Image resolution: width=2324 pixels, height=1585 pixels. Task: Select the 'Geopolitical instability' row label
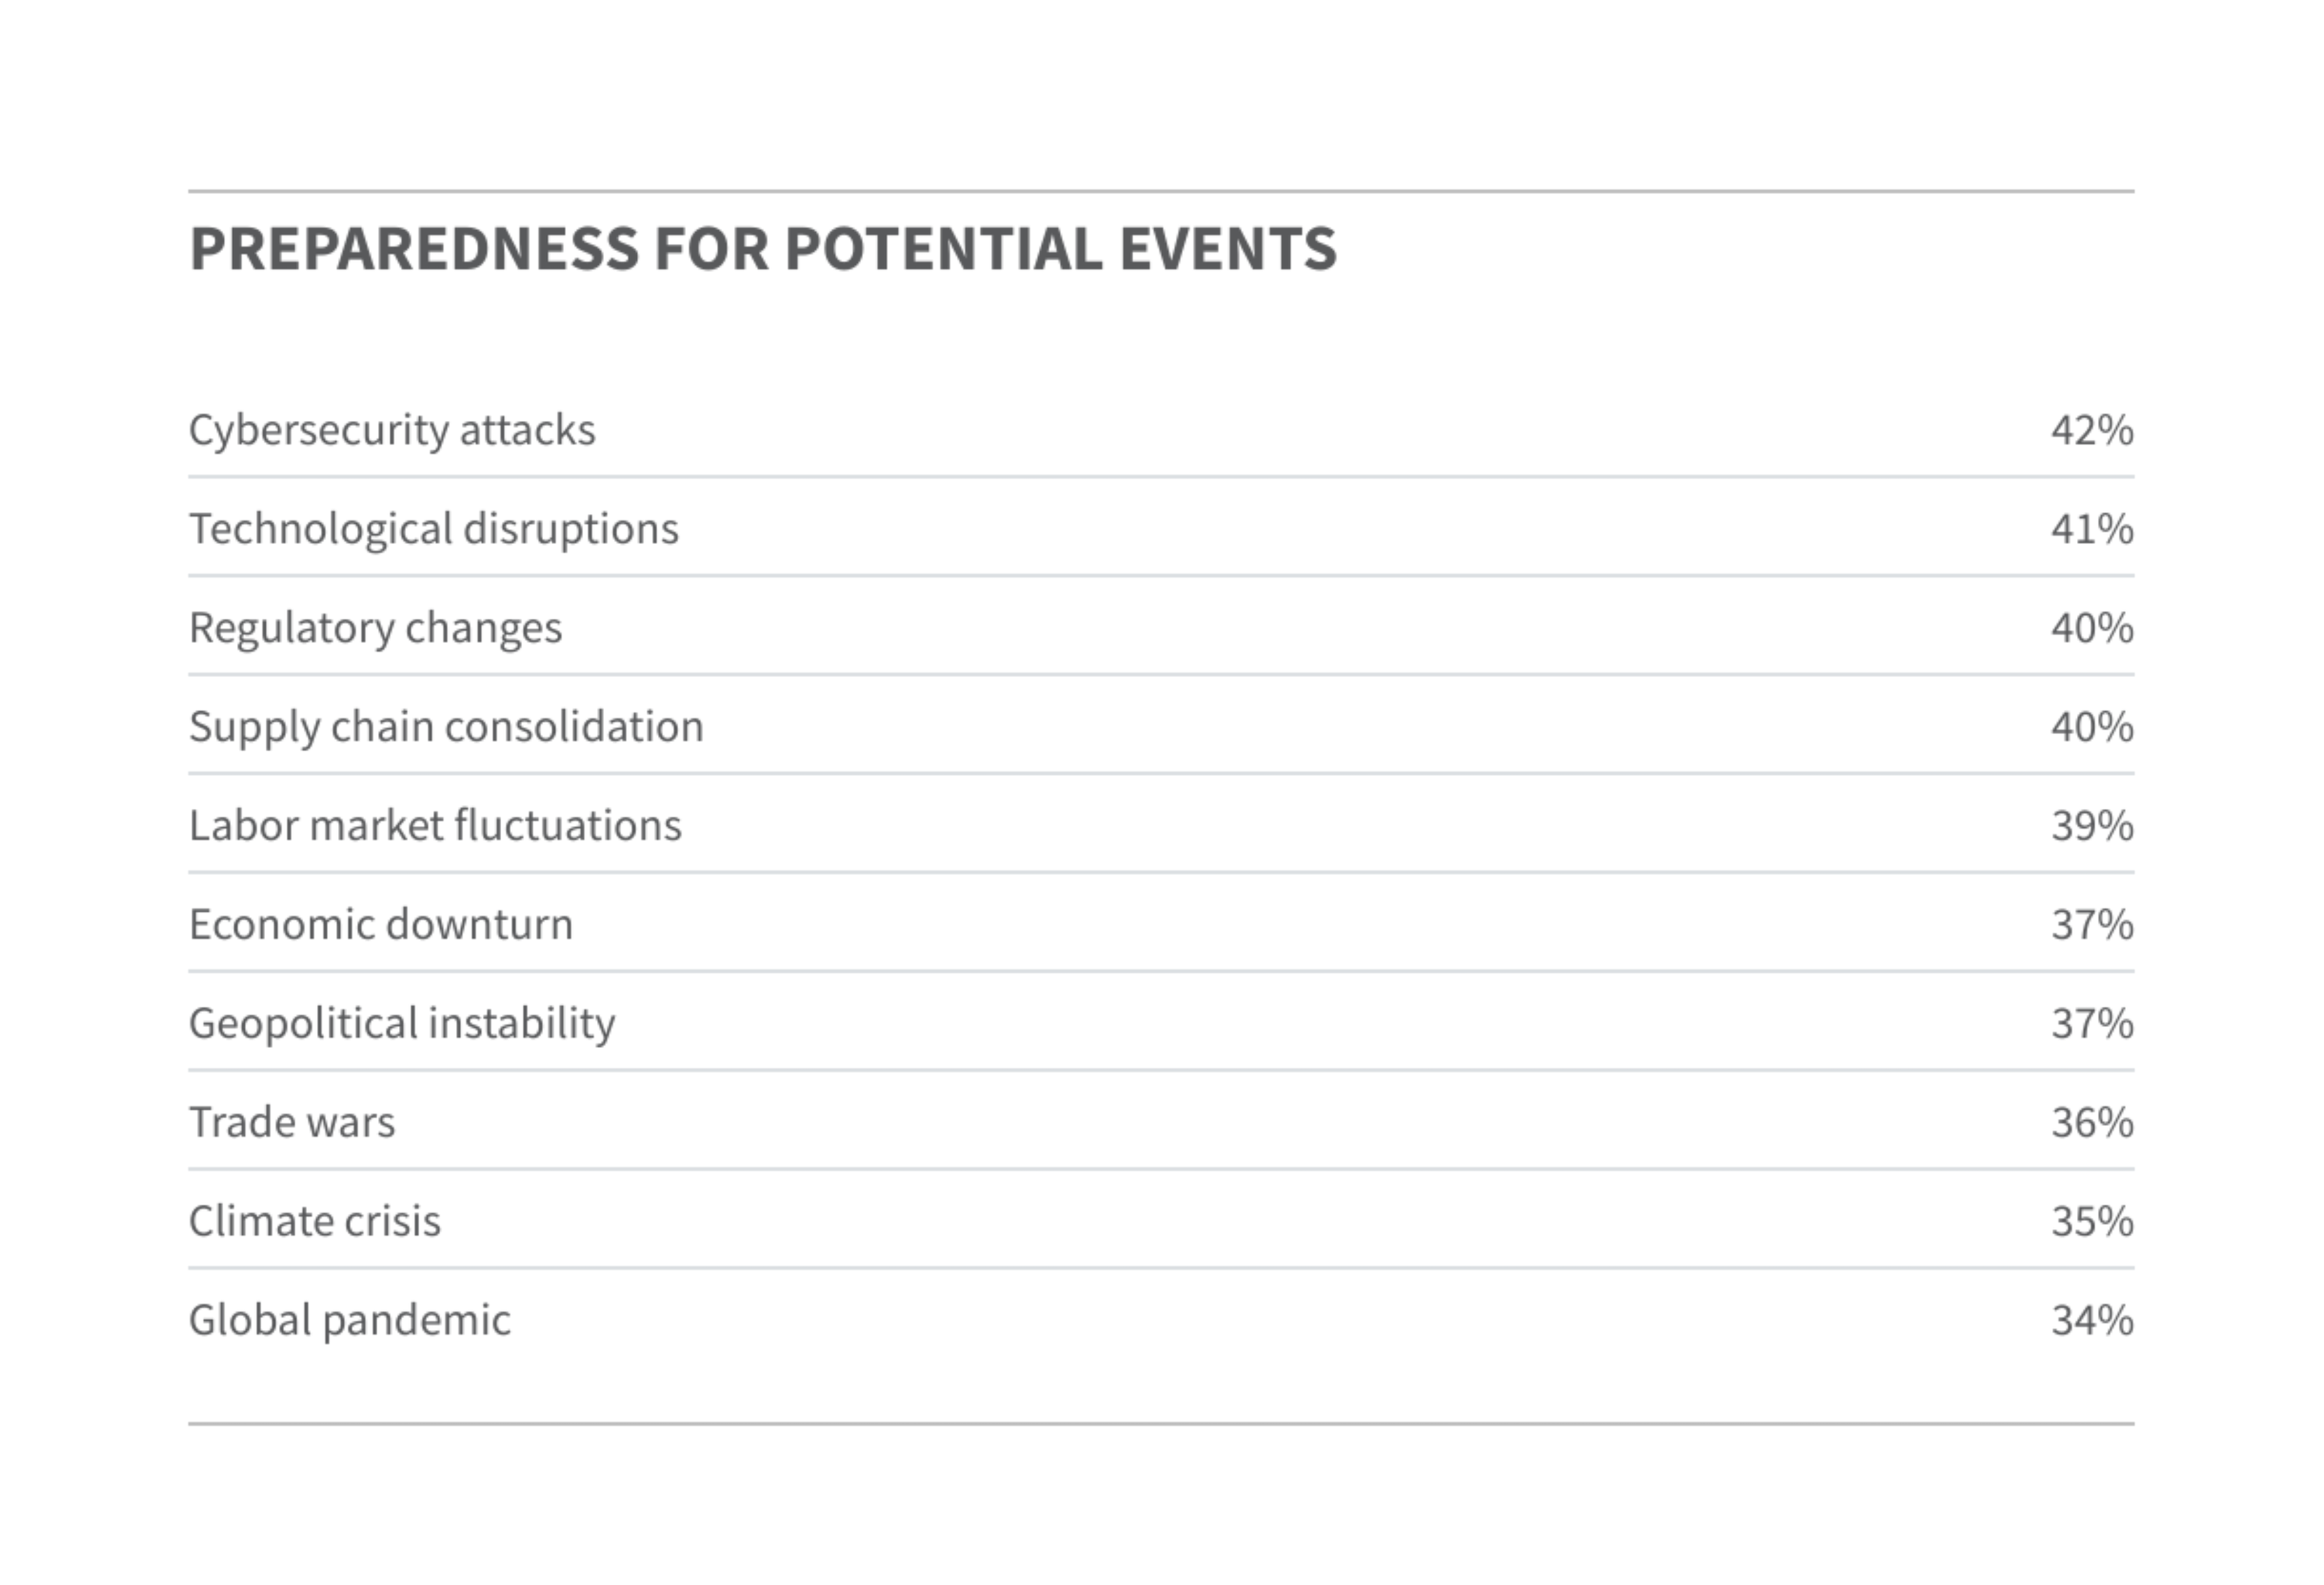tap(402, 1024)
